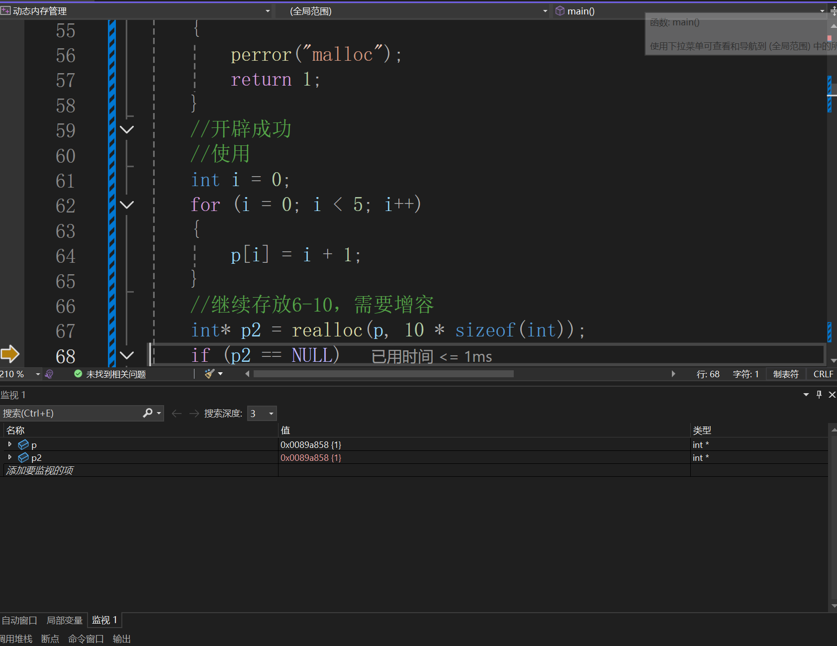This screenshot has height=646, width=837.
Task: Open the code cleanup broom icon
Action: pos(209,374)
